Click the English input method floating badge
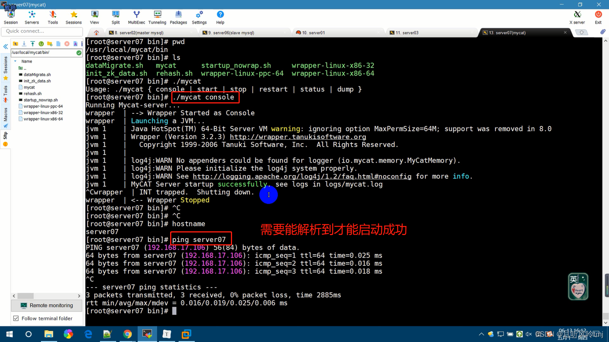Viewport: 609px width, 342px height. pos(578,287)
